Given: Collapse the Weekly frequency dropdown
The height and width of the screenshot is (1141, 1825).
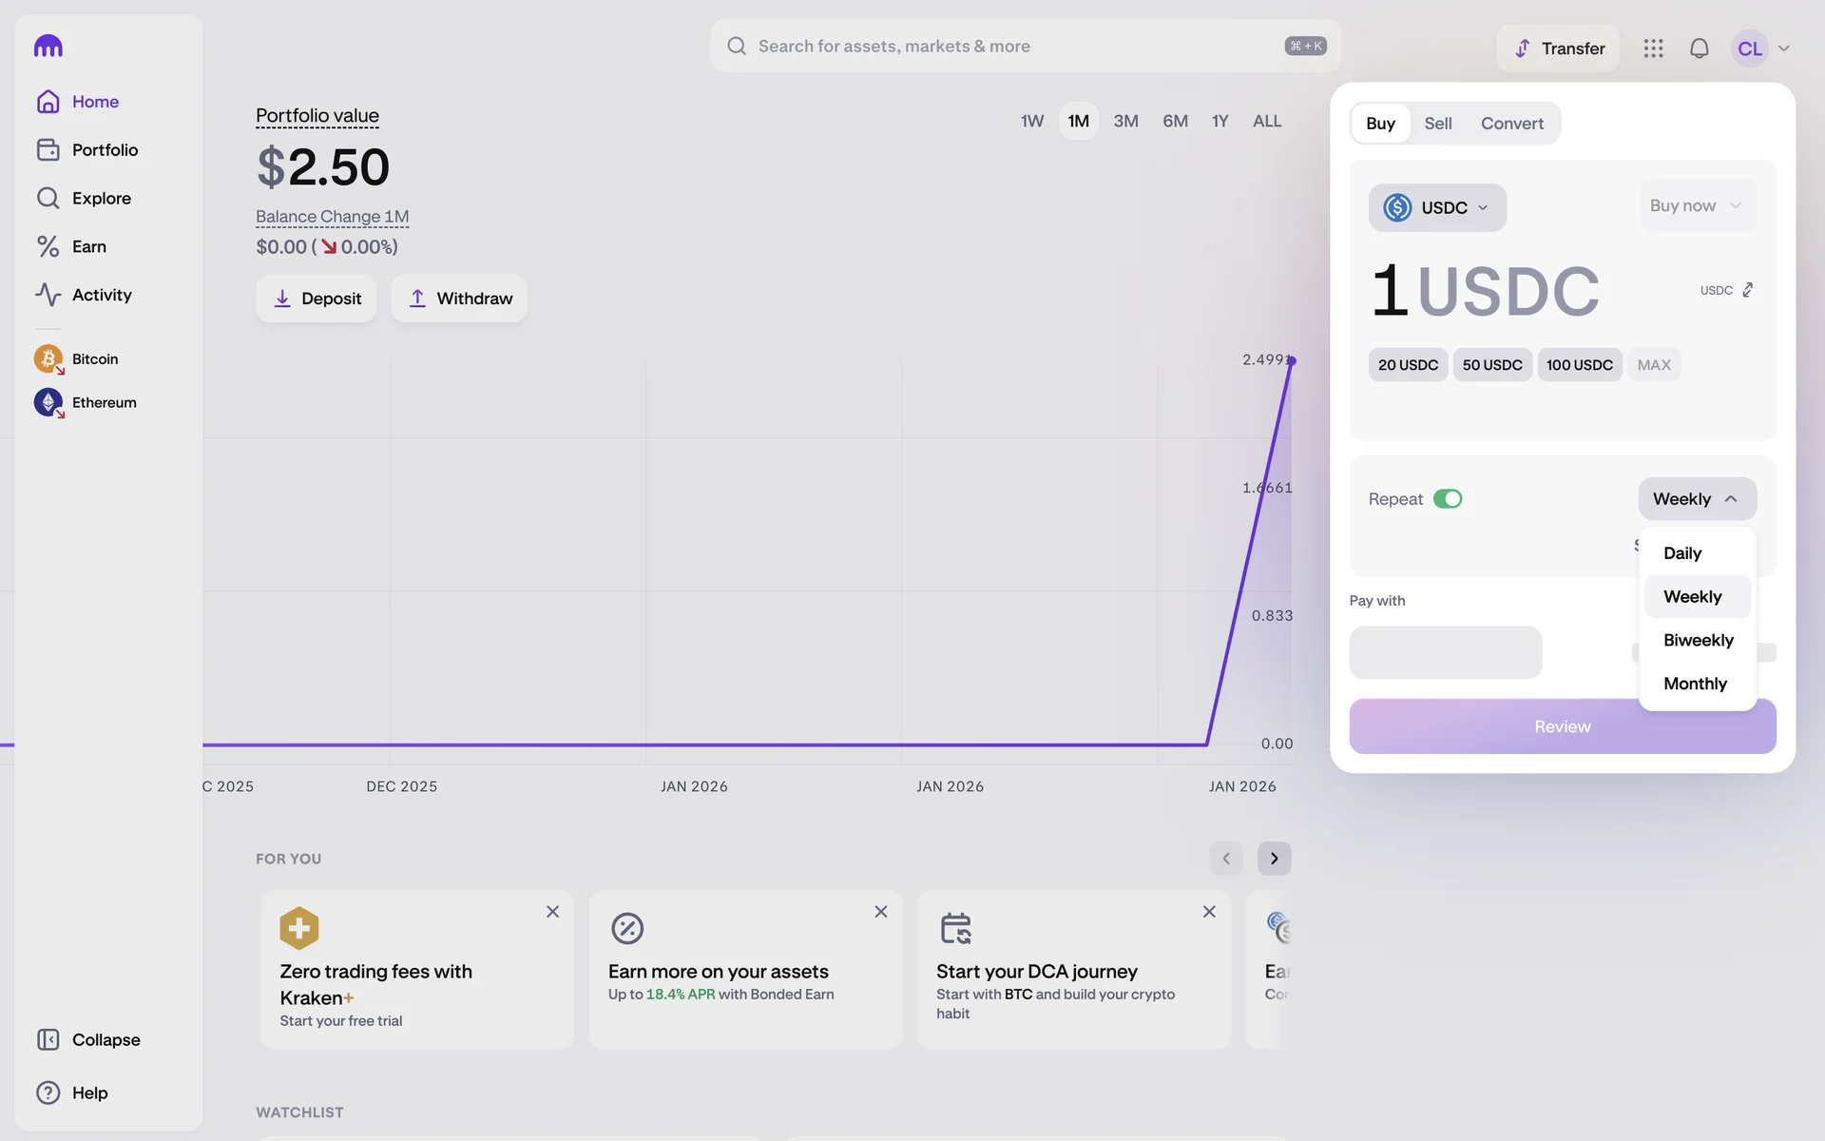Looking at the screenshot, I should click(1696, 499).
